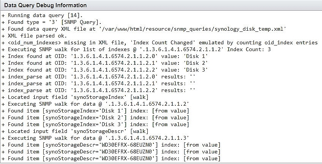Click the "Found type = '3' [SNMP Query]" line
This screenshot has height=164, width=322.
(52, 22)
